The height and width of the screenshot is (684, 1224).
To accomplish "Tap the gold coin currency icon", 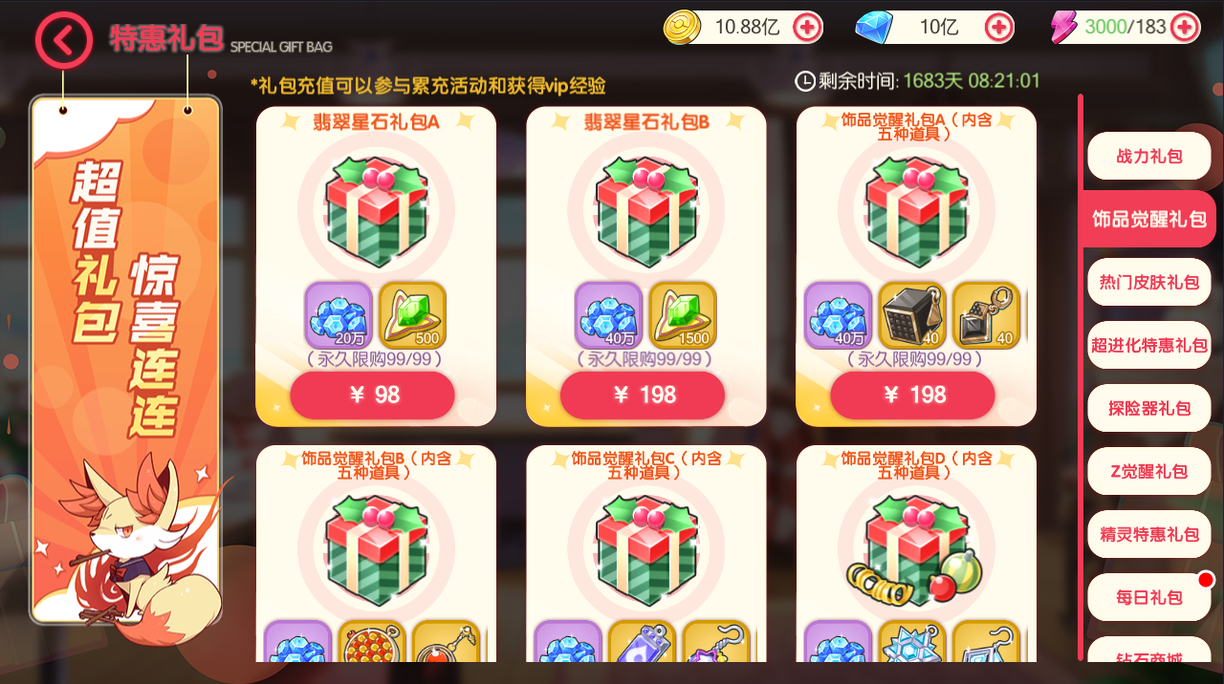I will point(683,27).
